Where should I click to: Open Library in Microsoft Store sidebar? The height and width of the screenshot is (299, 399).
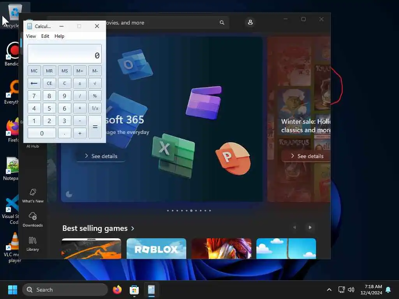pos(33,244)
